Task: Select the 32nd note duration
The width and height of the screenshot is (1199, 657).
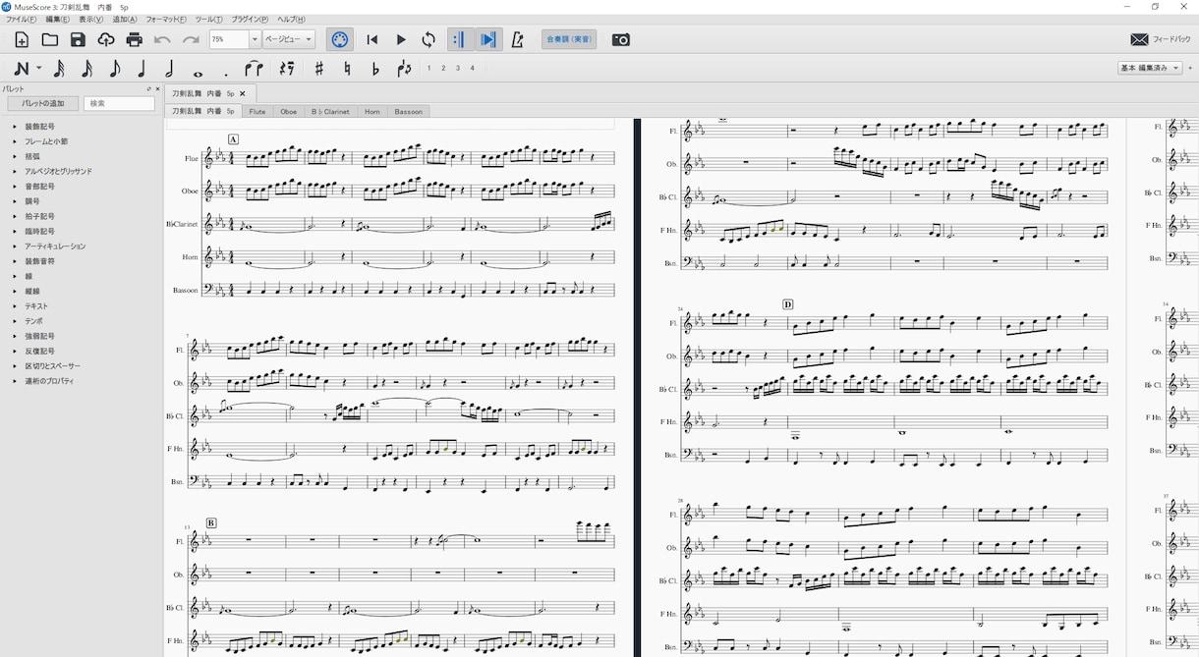Action: 59,69
